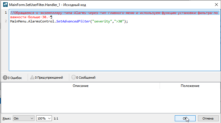Toggle the errors filter (0 Ошибок)
221x123 pixels.
(13, 78)
